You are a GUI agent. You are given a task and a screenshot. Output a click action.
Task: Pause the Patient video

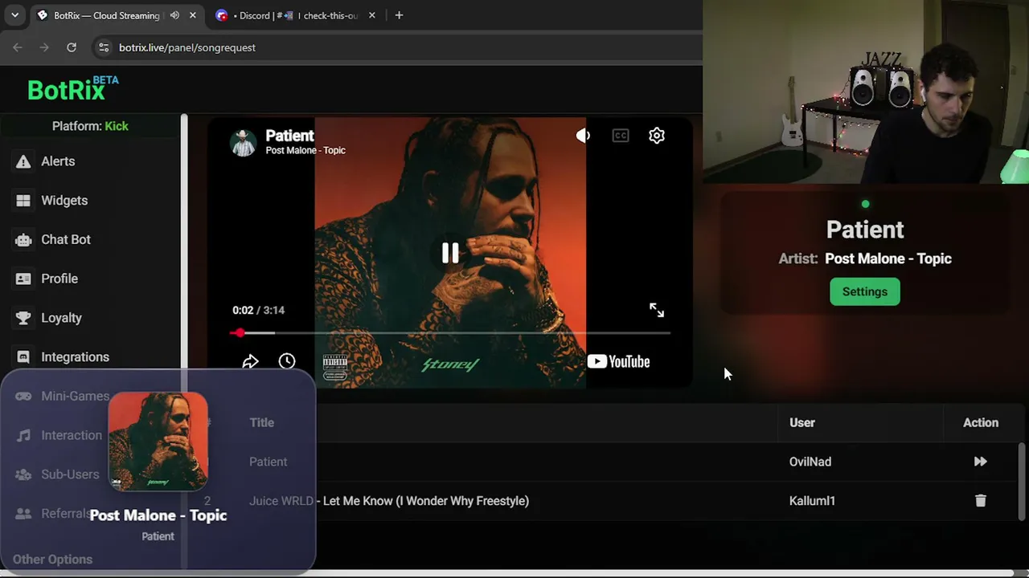tap(450, 253)
